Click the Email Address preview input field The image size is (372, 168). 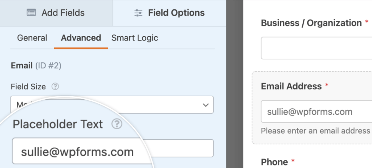316,112
